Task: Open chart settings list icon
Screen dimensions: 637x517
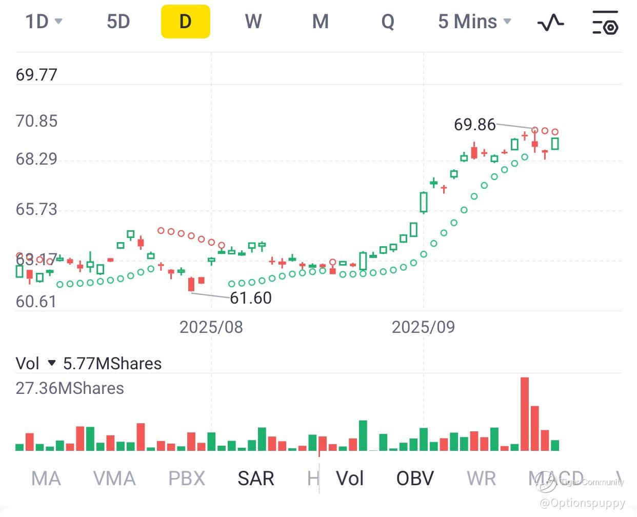Action: 605,23
